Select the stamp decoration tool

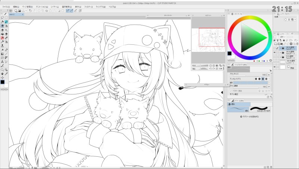tap(2, 46)
